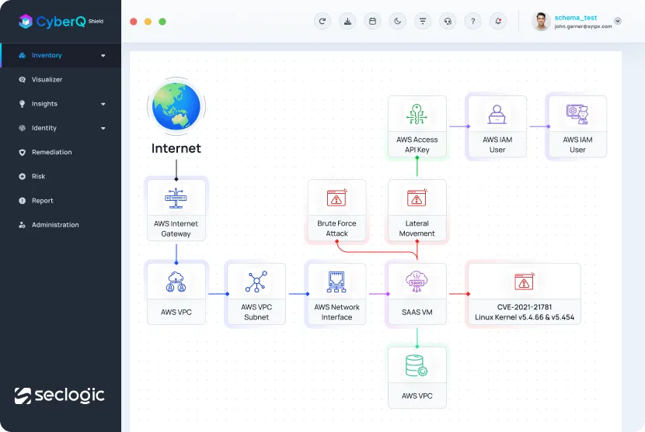Click the schema_test profile avatar
This screenshot has width=645, height=432.
(x=541, y=21)
